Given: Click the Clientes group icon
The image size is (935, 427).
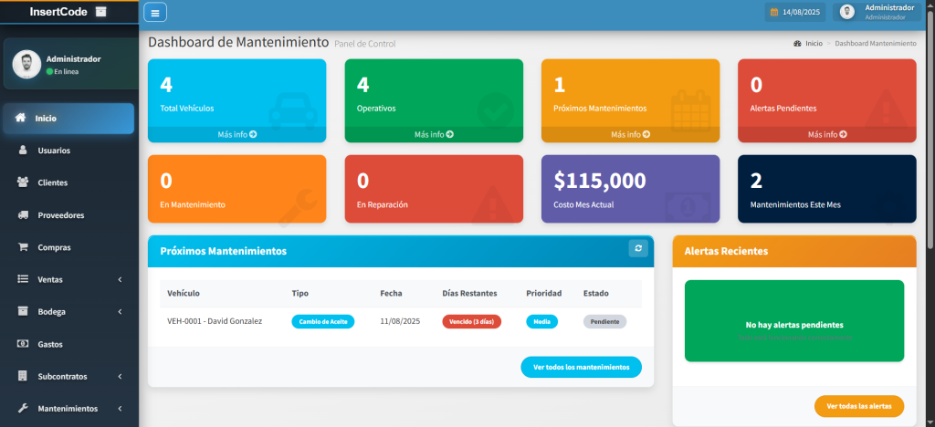Looking at the screenshot, I should click(x=23, y=182).
